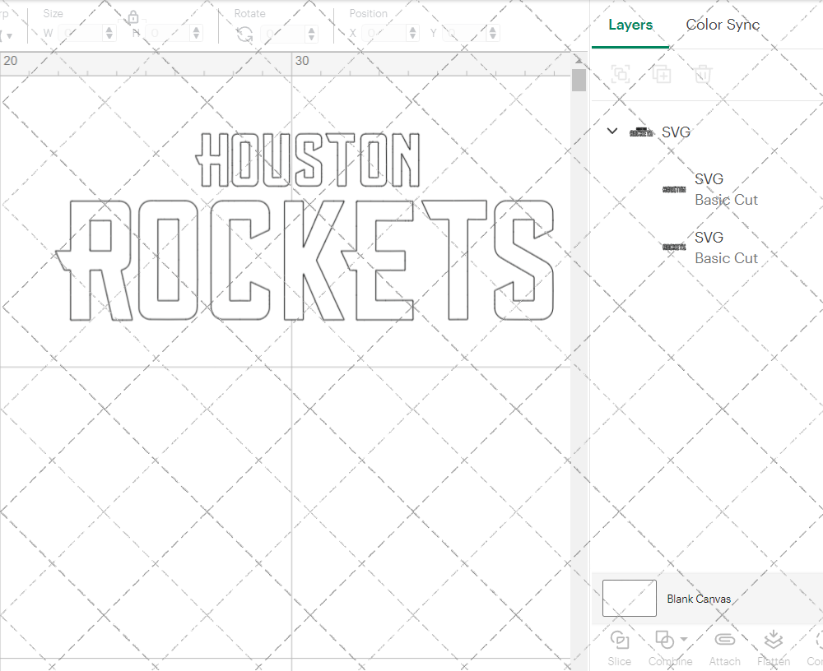Open the Color Sync tab
The image size is (823, 671).
coord(723,25)
